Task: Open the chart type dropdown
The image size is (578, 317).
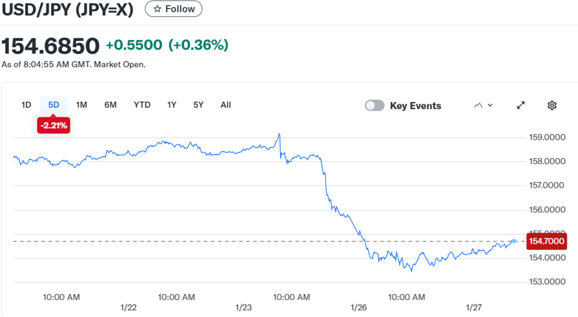Action: pyautogui.click(x=483, y=105)
